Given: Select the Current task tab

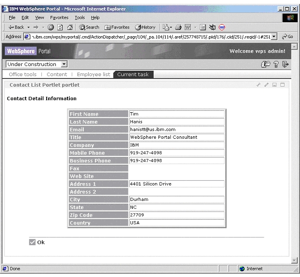Looking at the screenshot, I should tap(133, 74).
